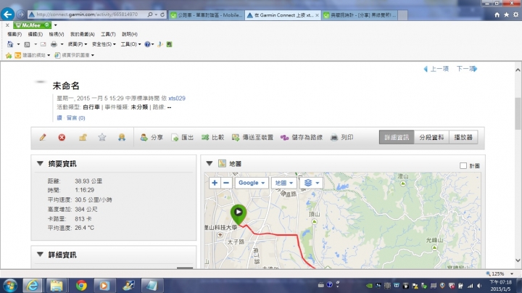
Task: Zoom out the map with minus button
Action: tap(226, 183)
